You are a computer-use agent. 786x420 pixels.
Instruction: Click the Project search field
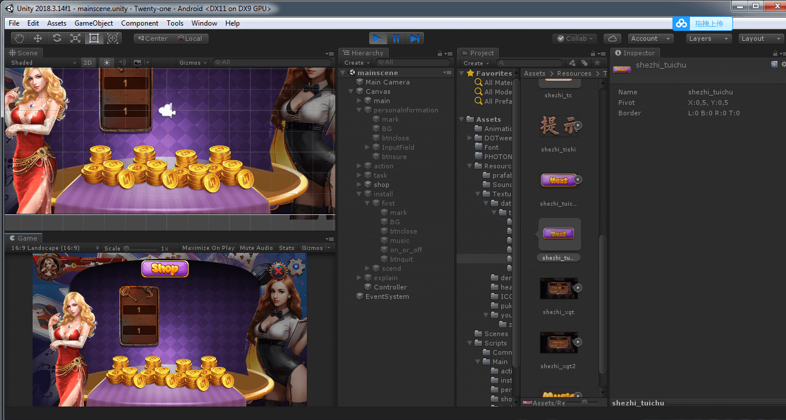tap(529, 63)
